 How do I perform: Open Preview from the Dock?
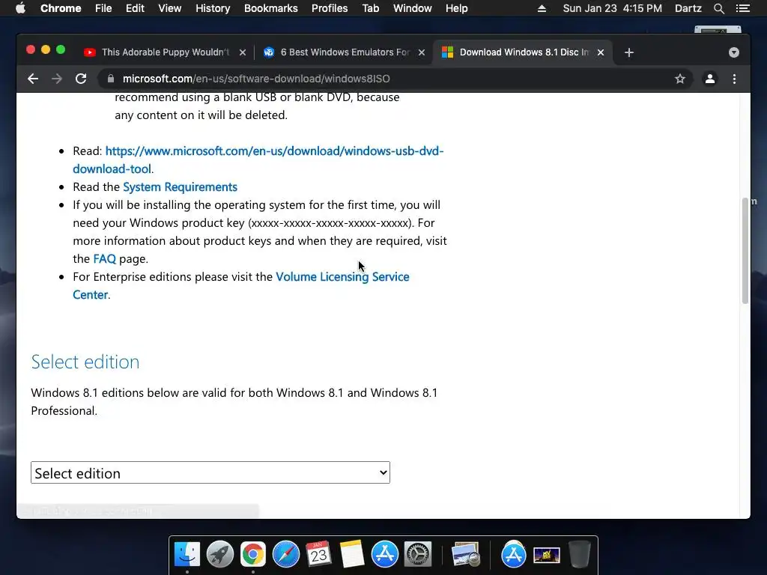[466, 555]
